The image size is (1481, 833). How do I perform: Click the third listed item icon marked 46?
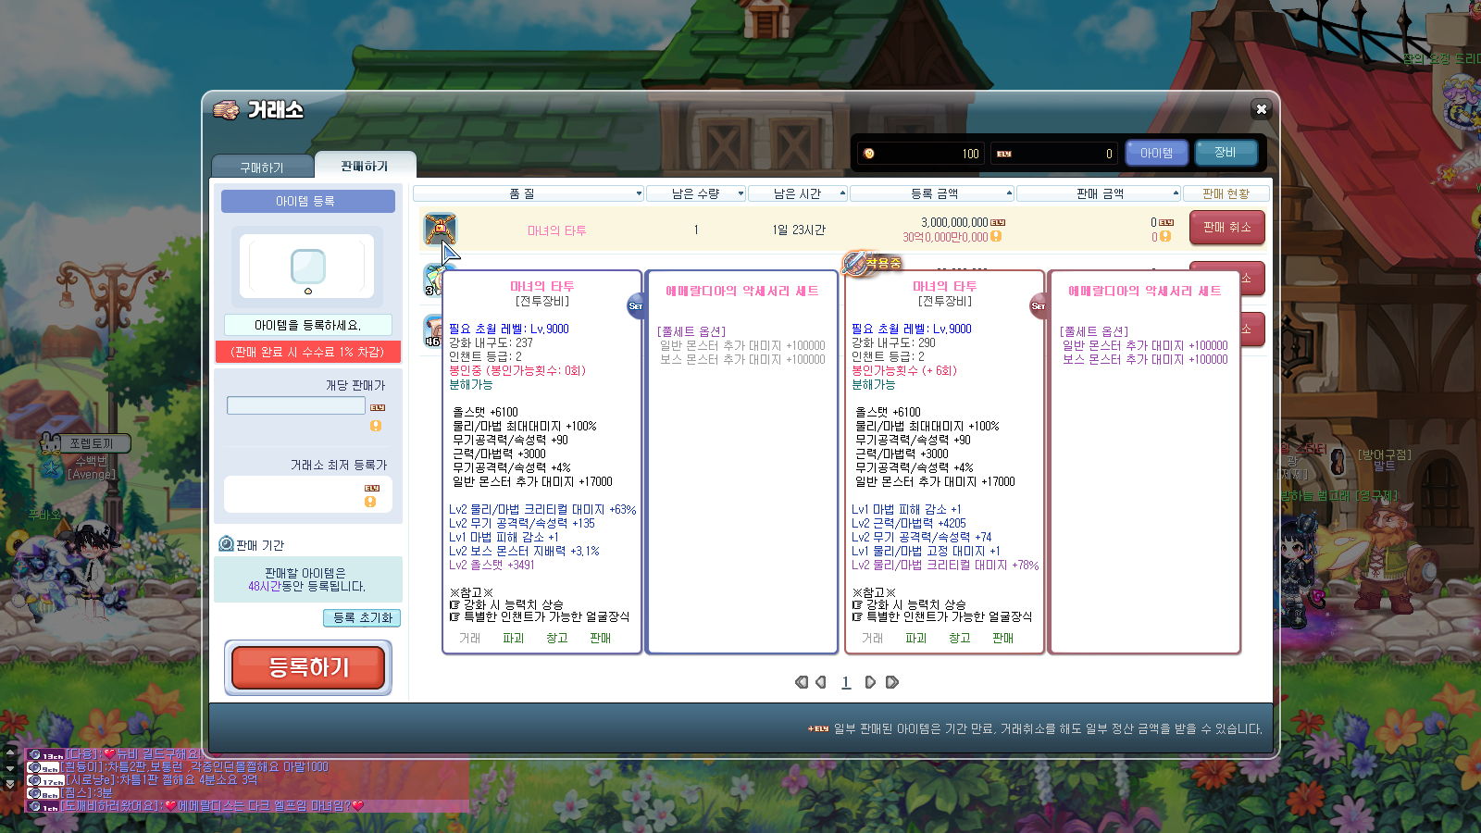[432, 330]
